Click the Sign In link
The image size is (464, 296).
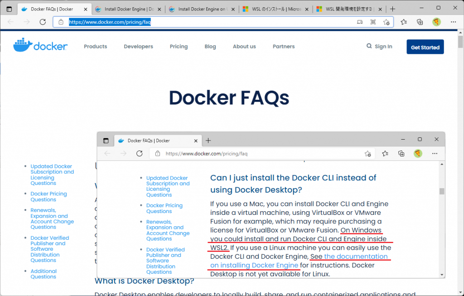click(x=383, y=46)
